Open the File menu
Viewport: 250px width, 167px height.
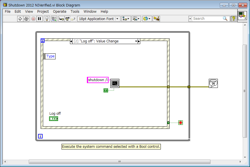[8, 12]
